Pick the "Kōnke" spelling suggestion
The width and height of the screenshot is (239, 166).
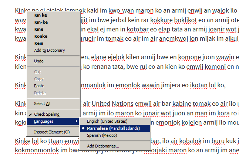(x=53, y=36)
